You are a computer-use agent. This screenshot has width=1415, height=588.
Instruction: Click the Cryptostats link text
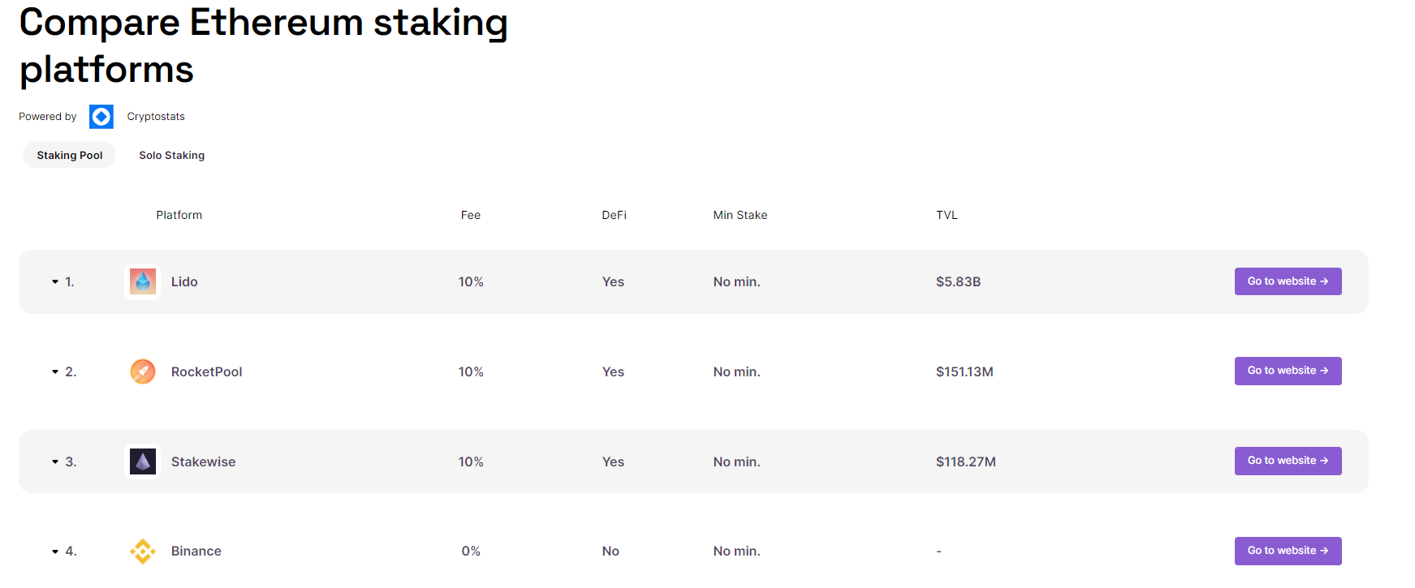[x=155, y=116]
